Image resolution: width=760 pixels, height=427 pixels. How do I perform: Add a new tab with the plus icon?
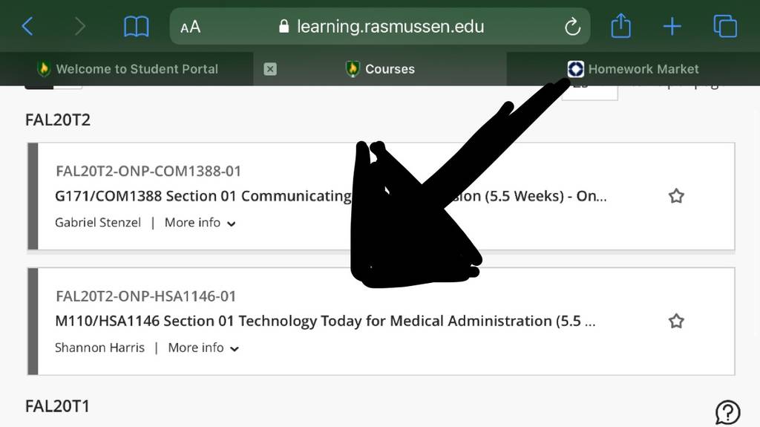pyautogui.click(x=672, y=26)
